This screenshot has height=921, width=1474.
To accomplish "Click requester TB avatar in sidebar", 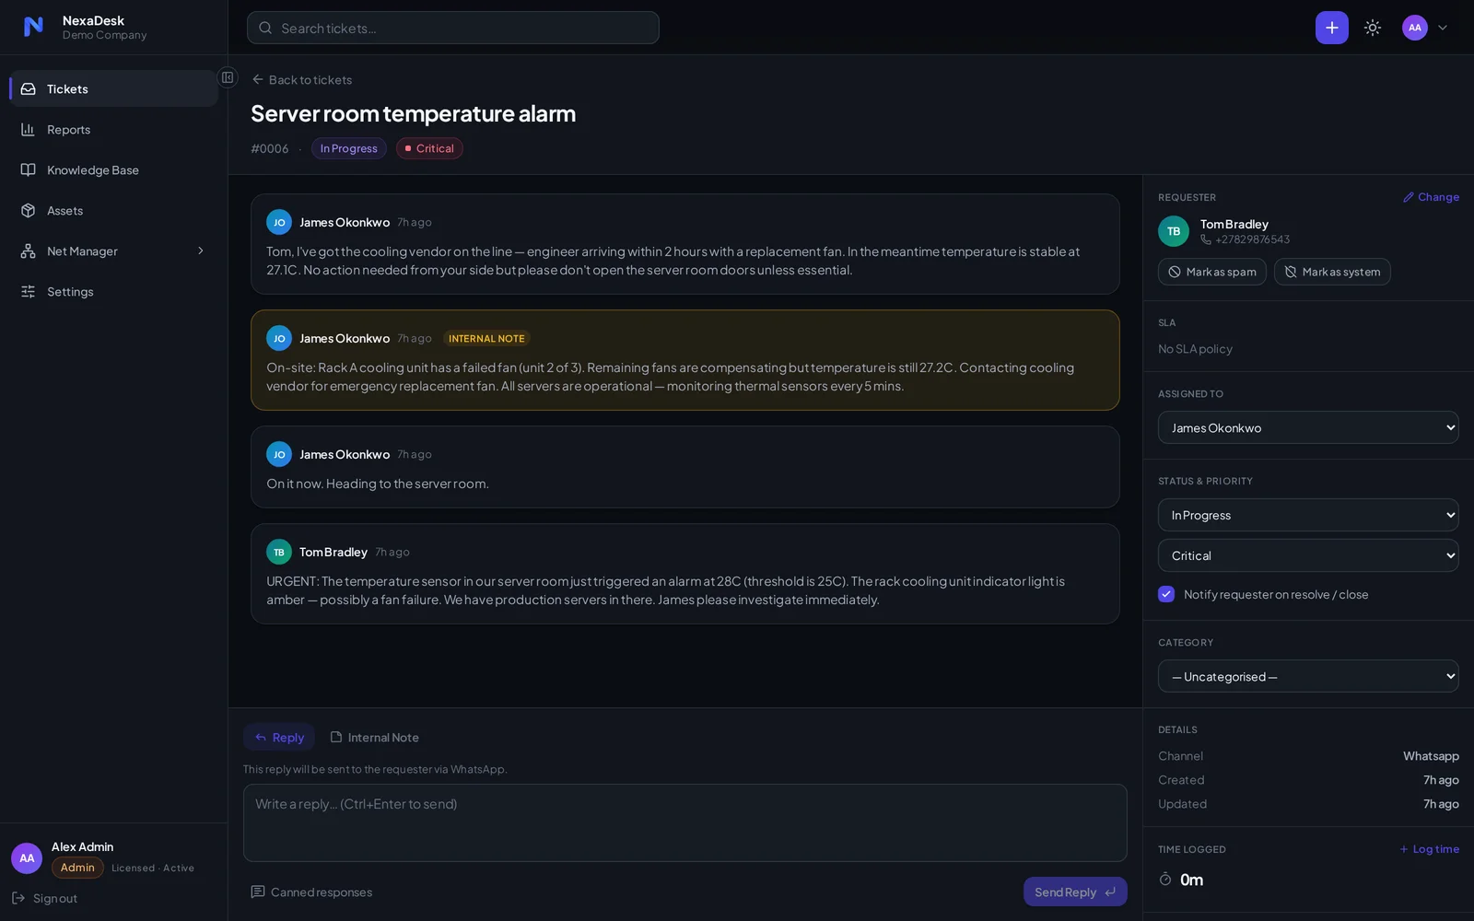I will click(1174, 231).
